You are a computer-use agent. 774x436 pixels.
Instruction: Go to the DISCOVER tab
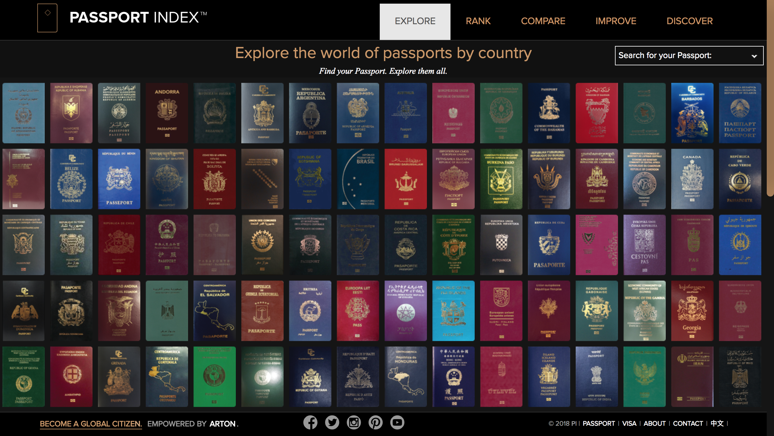click(x=690, y=21)
